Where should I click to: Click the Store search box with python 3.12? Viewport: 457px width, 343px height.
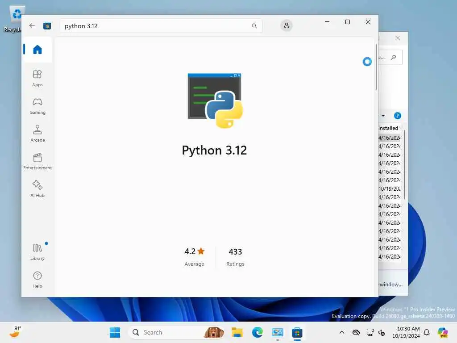click(x=161, y=26)
